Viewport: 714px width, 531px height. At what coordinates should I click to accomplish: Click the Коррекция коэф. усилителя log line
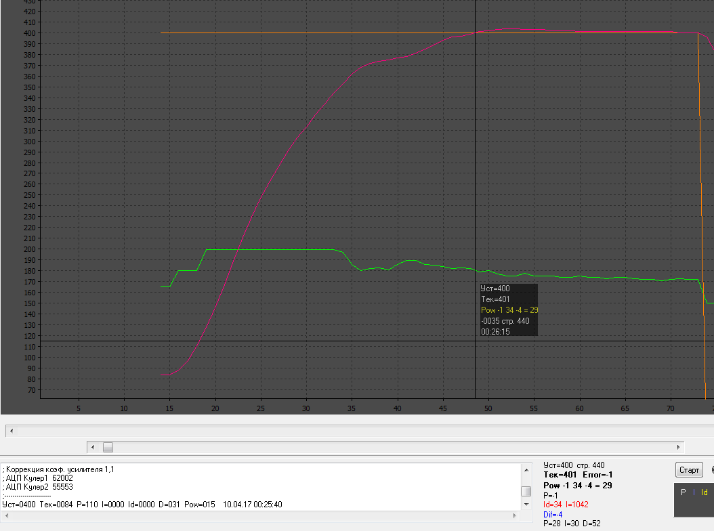coord(58,469)
